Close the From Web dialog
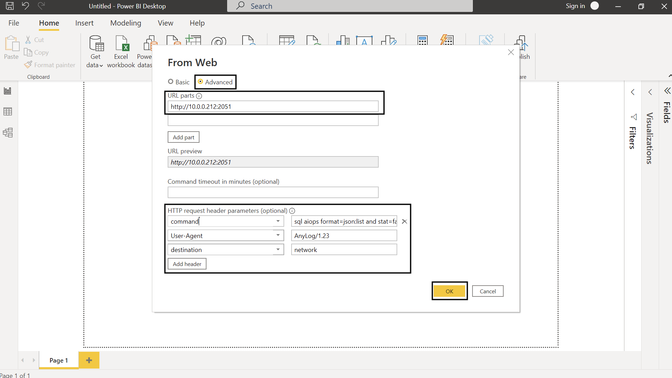672x378 pixels. pos(511,52)
